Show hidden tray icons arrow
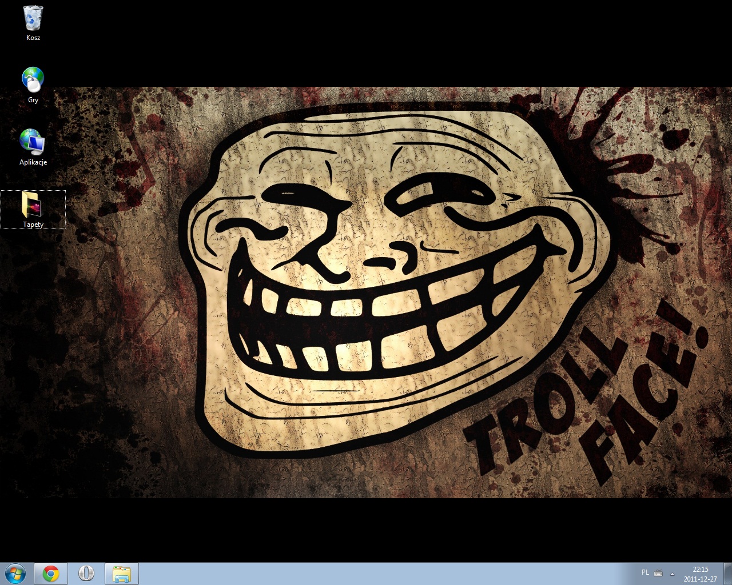 672,574
